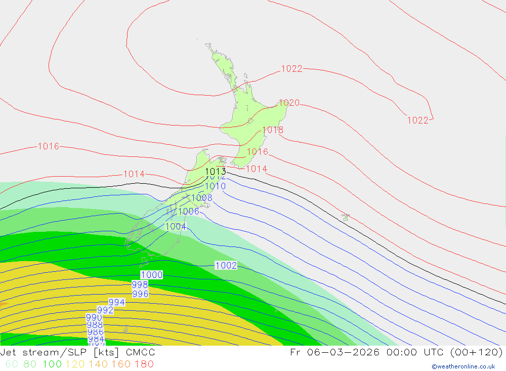Click the blue 1008 isobar label
Viewport: 506px width, 371px height.
(x=202, y=197)
